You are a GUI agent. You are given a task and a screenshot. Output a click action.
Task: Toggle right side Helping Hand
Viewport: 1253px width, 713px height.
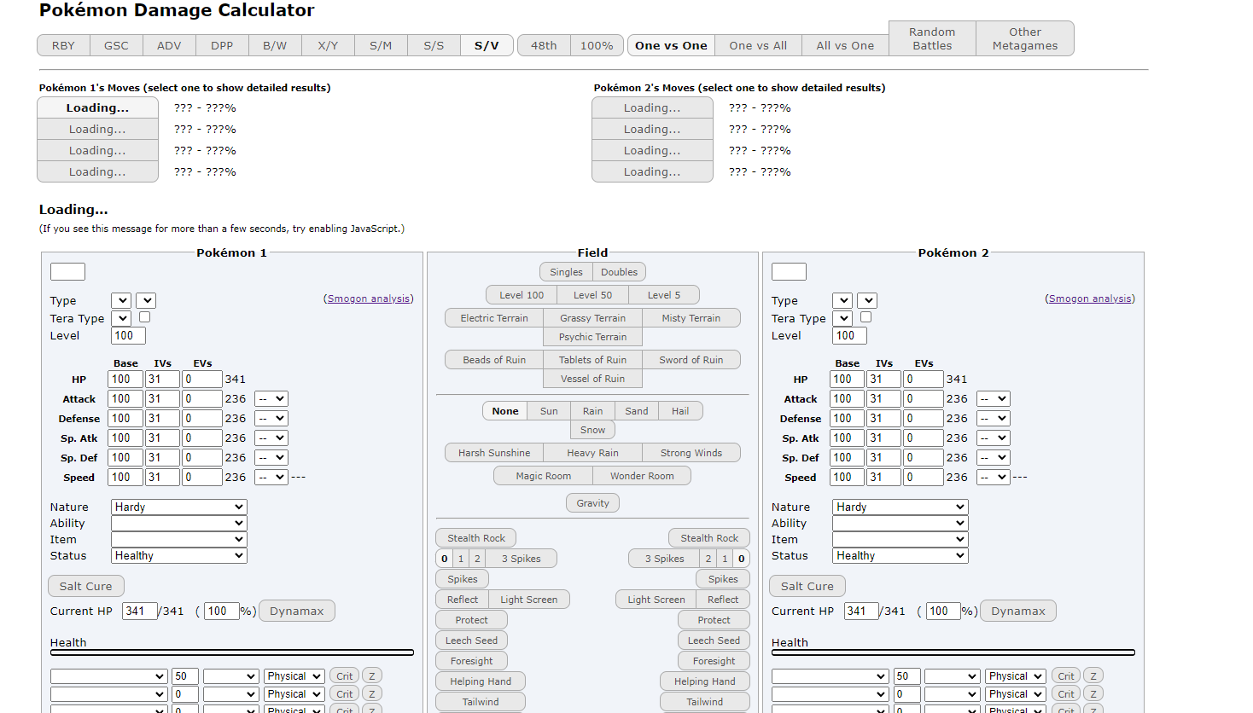(704, 681)
